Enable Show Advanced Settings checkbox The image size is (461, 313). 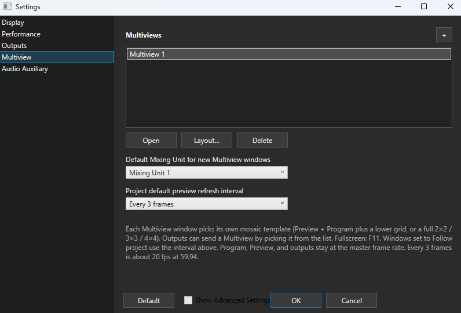point(188,300)
